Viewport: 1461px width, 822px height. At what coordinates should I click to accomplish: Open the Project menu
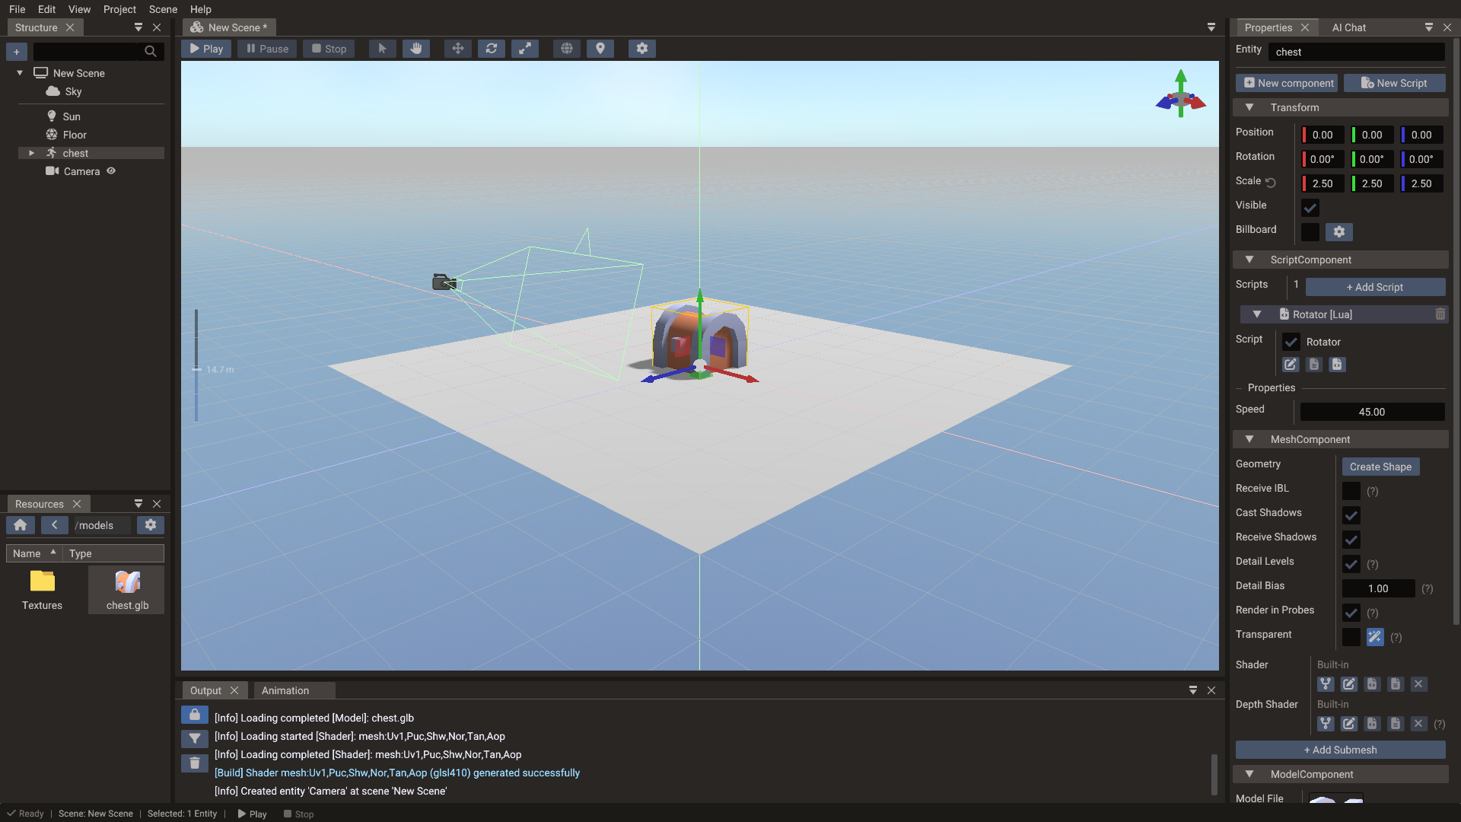pos(119,9)
